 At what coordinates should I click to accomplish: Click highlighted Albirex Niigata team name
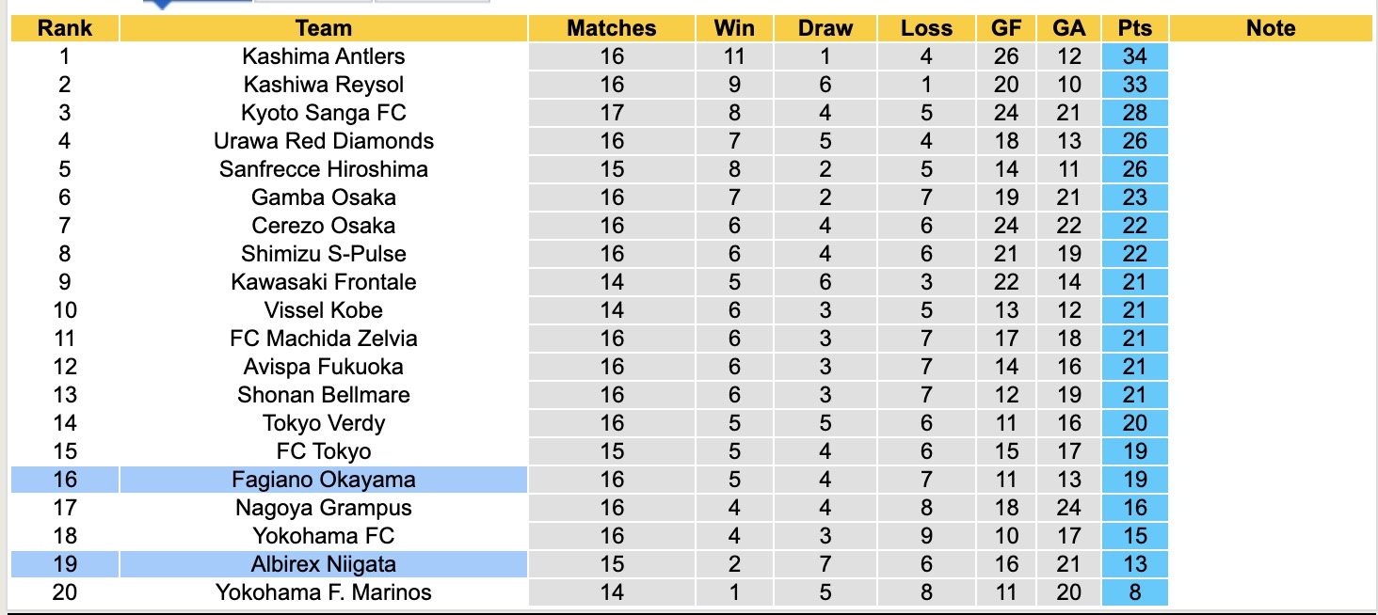(x=323, y=564)
